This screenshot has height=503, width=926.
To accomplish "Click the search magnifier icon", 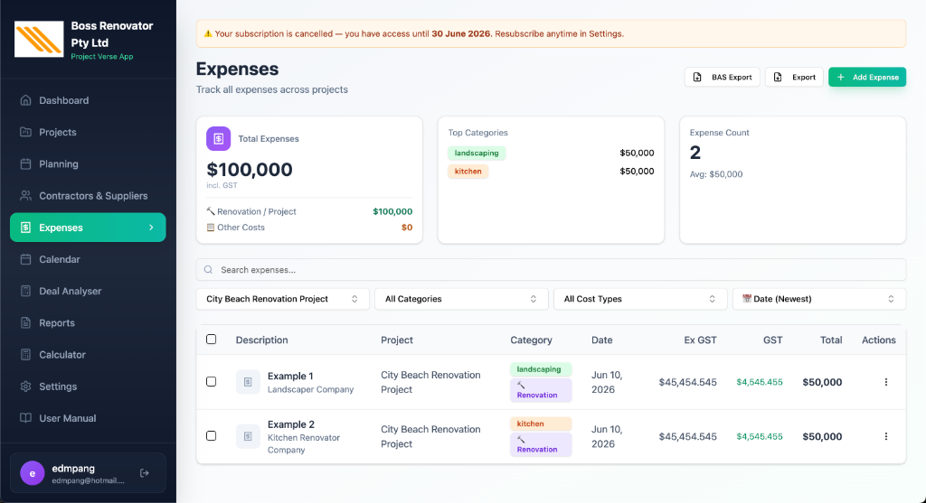I will [209, 269].
